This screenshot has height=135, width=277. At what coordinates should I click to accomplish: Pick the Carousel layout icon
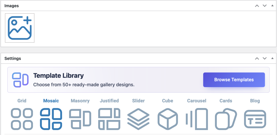[197, 119]
